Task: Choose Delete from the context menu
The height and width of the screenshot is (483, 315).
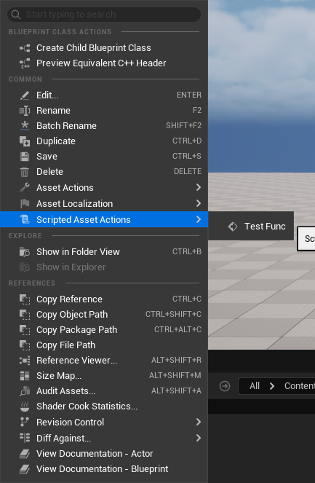Action: (x=104, y=172)
